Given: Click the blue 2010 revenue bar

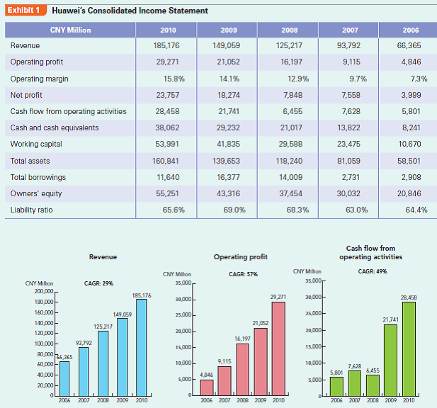Looking at the screenshot, I should [x=142, y=348].
